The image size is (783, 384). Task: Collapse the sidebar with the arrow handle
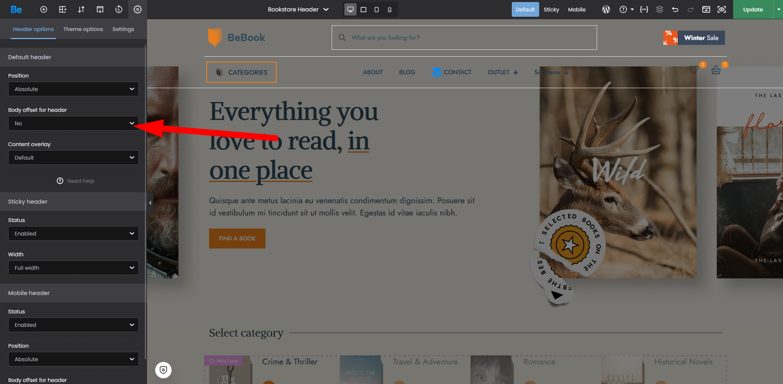(150, 202)
